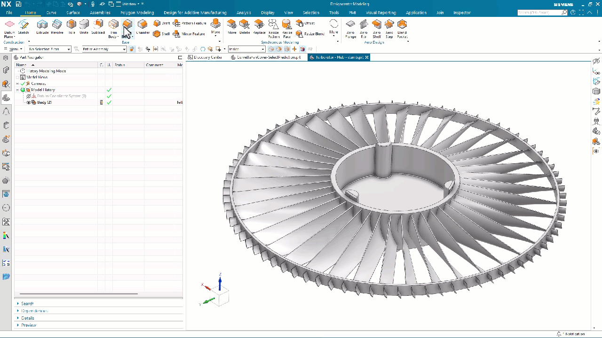Switch to the Assemblies ribbon tab
Viewport: 602px width, 338px height.
(x=100, y=13)
